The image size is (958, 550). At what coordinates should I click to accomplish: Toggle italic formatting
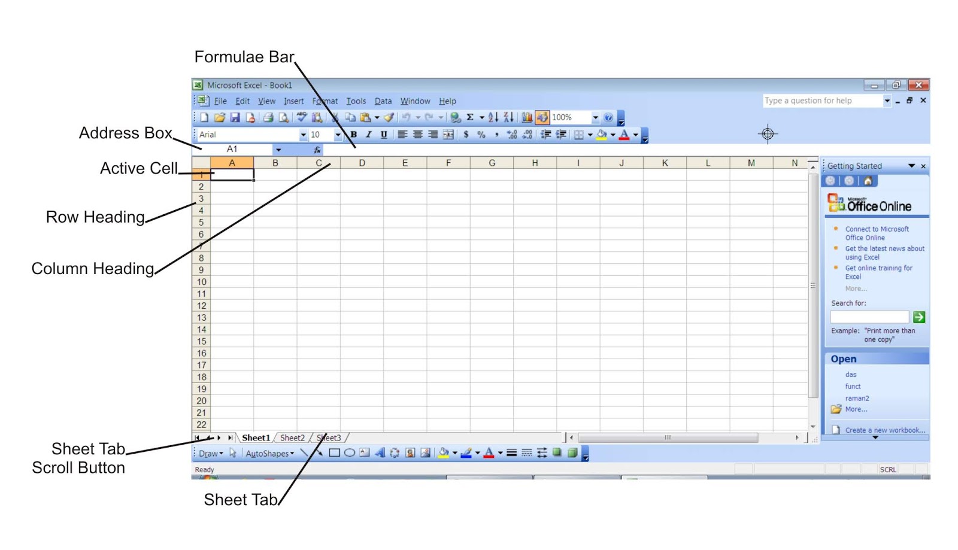(x=368, y=135)
